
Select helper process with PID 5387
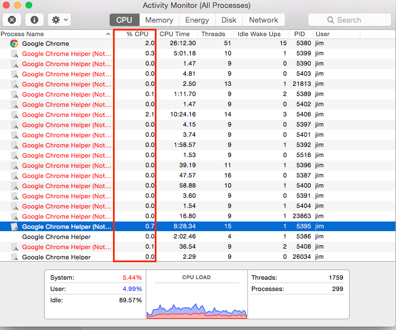tap(198, 176)
